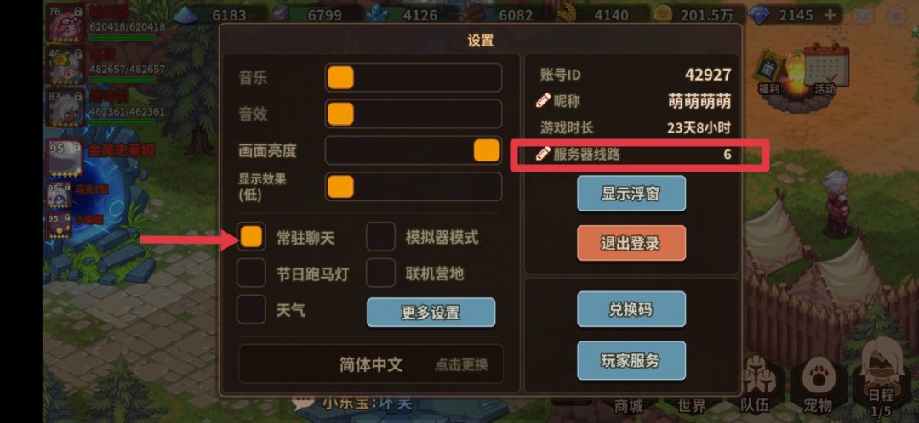
Task: Select the 金属史莱姆 character portrait
Action: coord(66,159)
